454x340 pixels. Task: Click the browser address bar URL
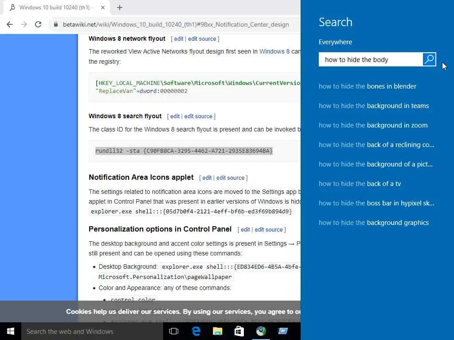(176, 25)
